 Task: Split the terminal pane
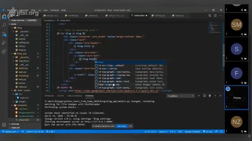click(x=204, y=96)
